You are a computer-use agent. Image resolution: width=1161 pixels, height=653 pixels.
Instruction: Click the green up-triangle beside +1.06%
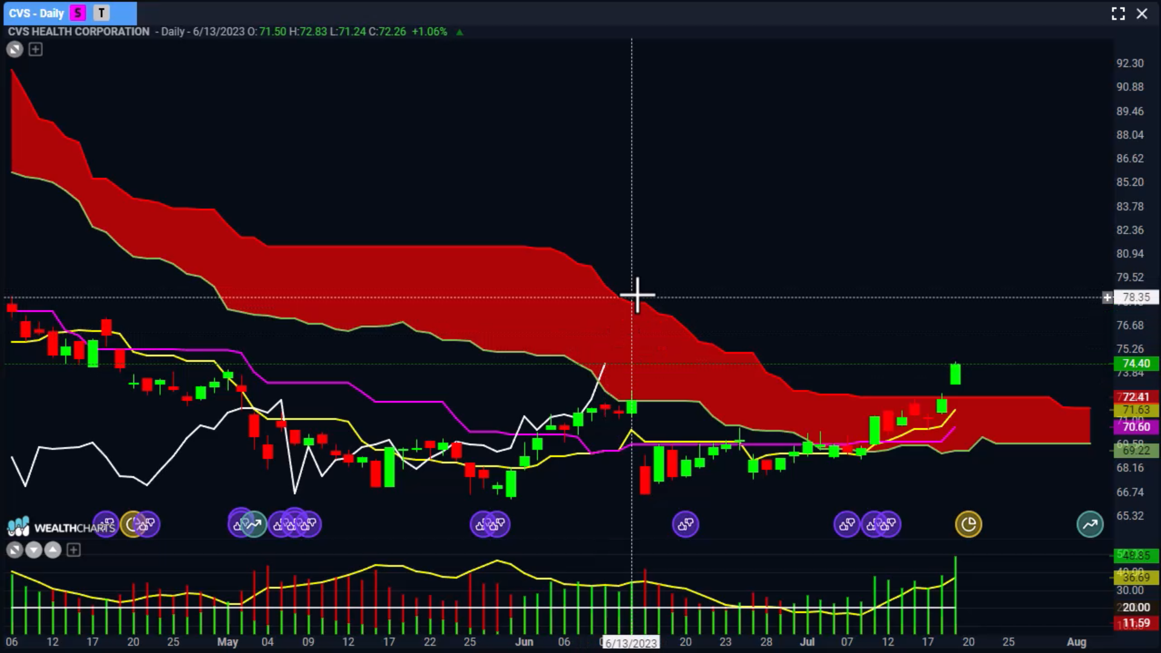pyautogui.click(x=460, y=32)
